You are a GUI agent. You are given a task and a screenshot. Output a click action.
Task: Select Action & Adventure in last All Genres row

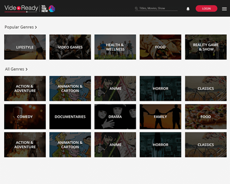(x=25, y=145)
